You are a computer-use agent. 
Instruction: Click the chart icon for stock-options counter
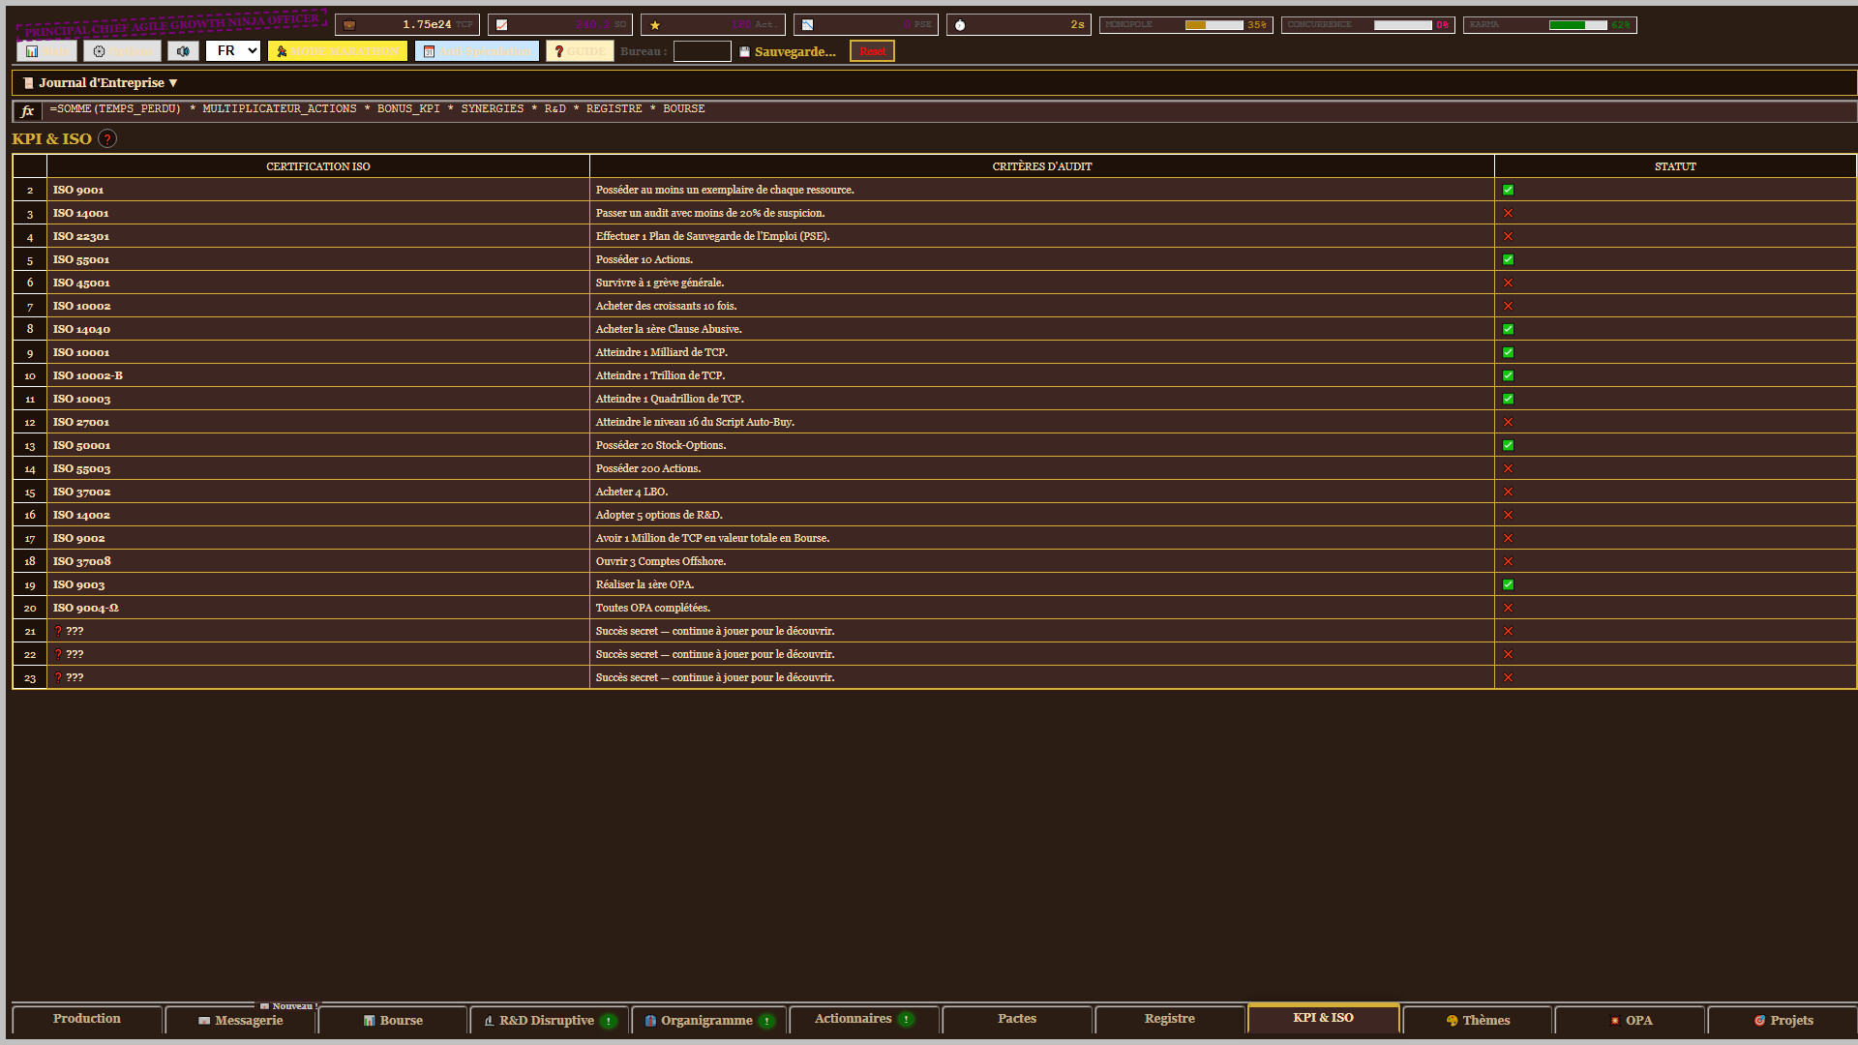click(501, 25)
